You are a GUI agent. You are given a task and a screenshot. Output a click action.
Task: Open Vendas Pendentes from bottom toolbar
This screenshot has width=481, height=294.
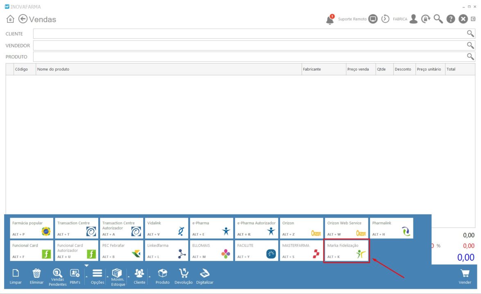coord(57,273)
